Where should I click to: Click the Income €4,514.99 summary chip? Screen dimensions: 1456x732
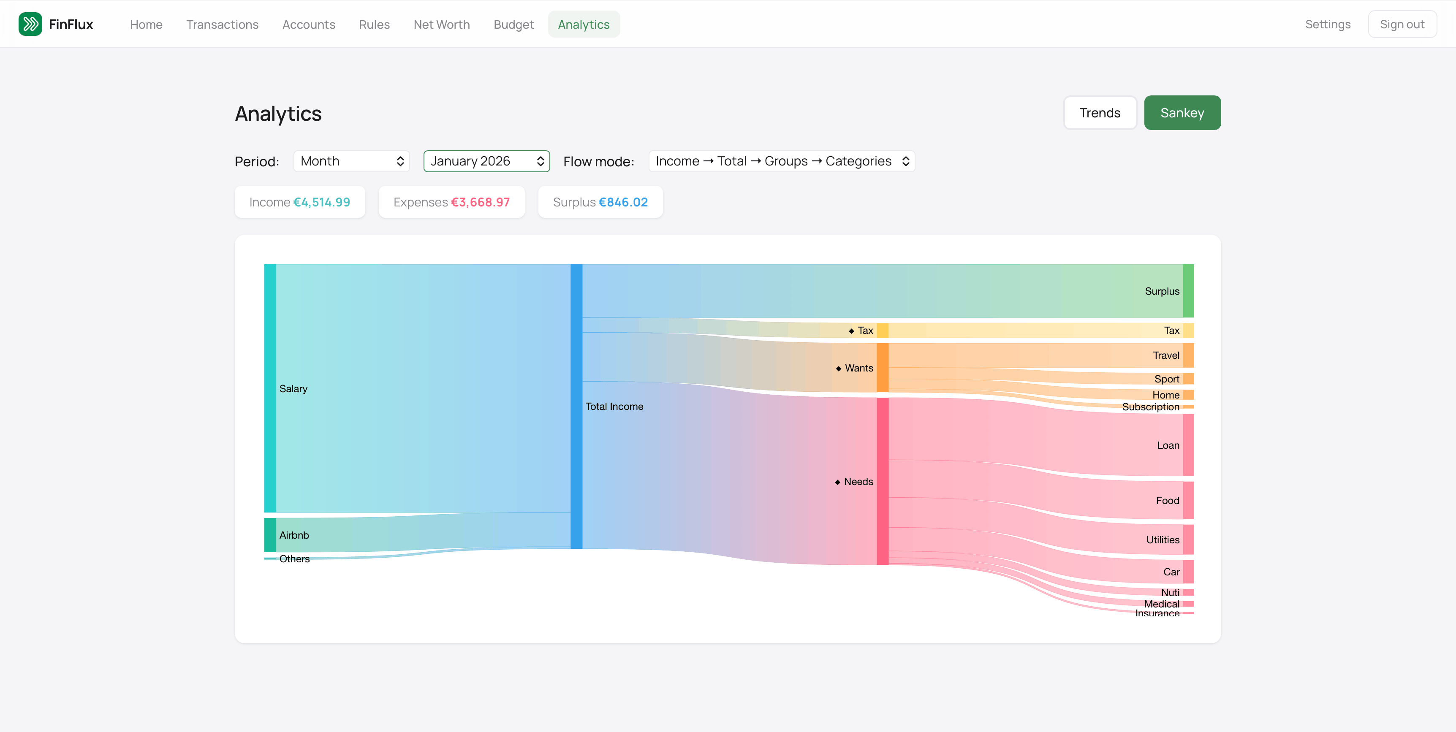click(x=299, y=202)
